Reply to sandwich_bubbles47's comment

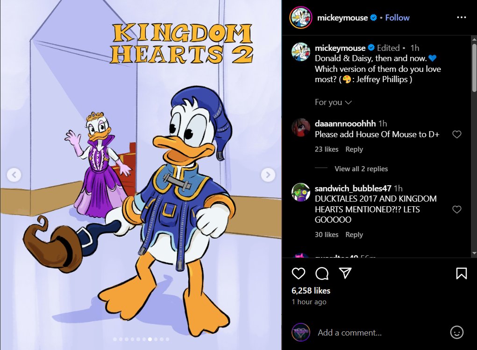(x=354, y=235)
